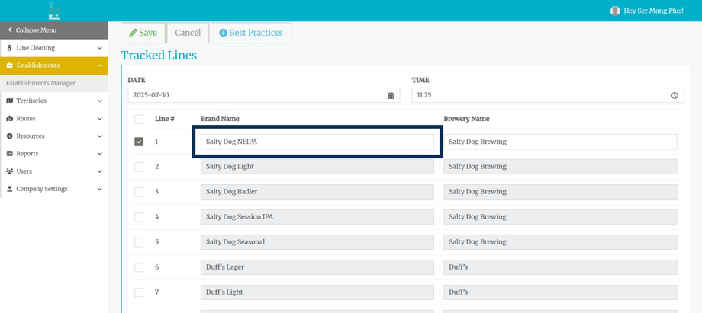Expand Company Settings chevron
702x313 pixels.
point(99,189)
